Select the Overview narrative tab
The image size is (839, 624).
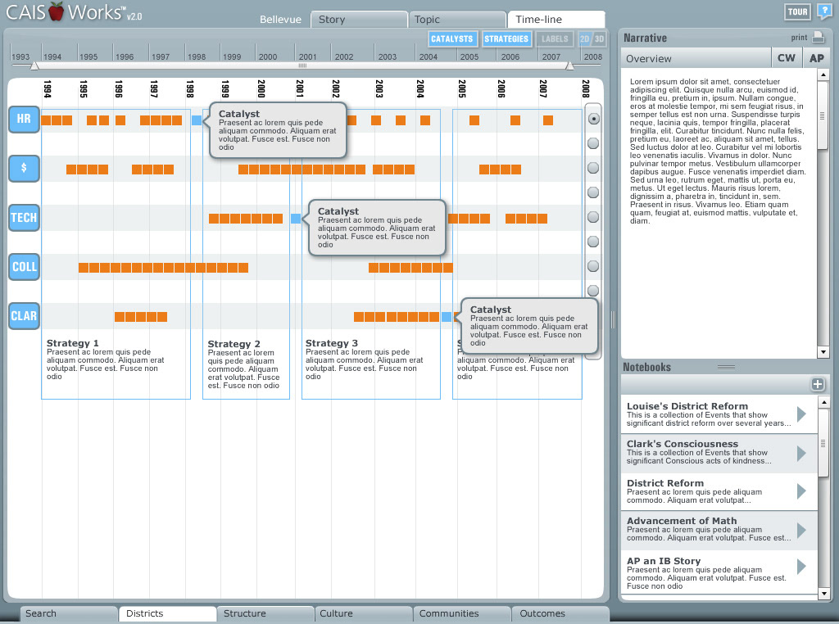click(x=696, y=58)
